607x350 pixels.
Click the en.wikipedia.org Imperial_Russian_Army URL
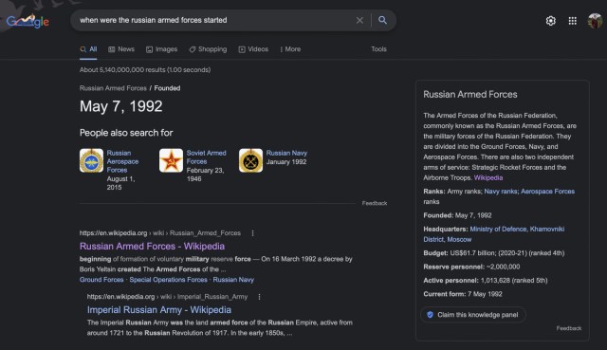[x=167, y=297]
